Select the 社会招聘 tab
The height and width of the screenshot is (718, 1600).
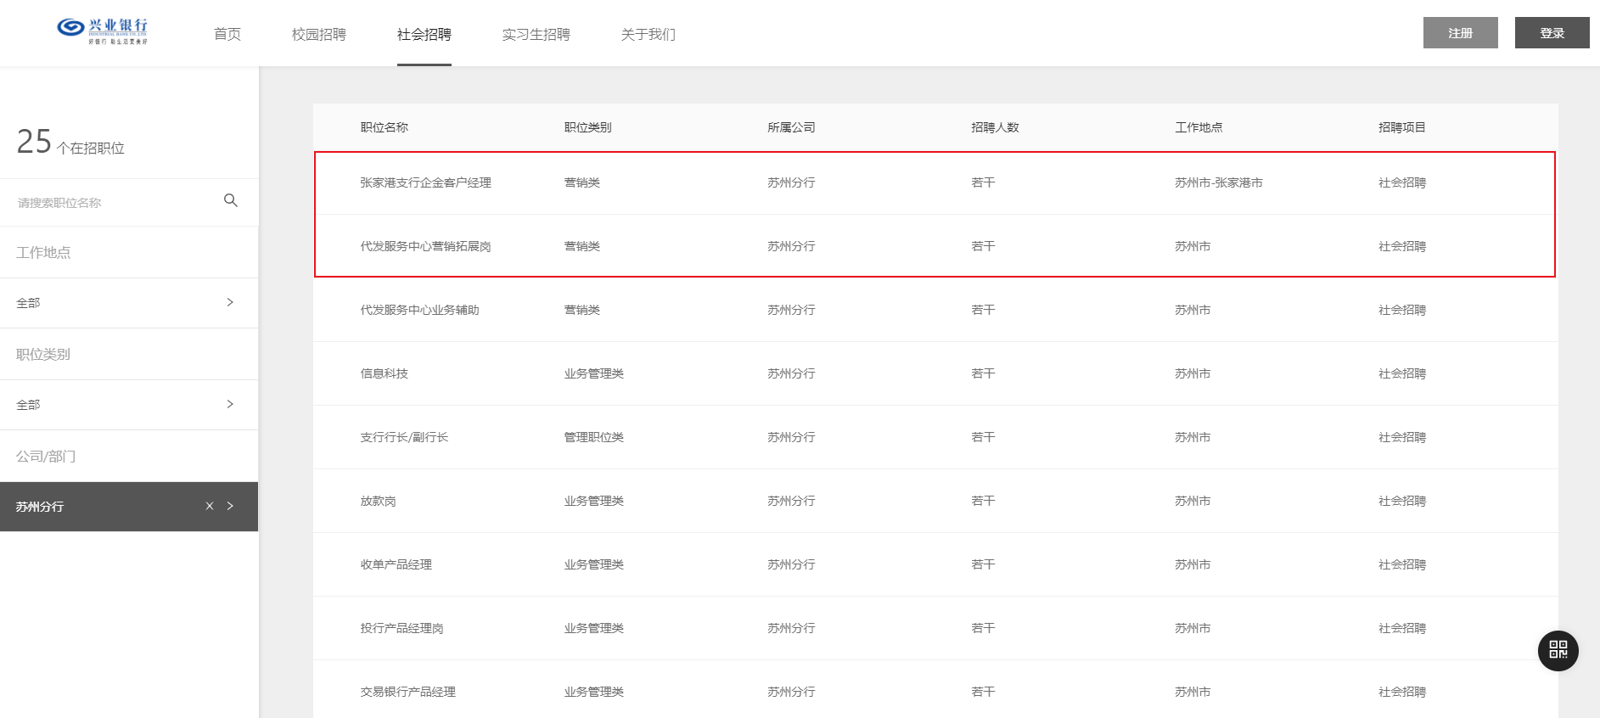[x=424, y=34]
